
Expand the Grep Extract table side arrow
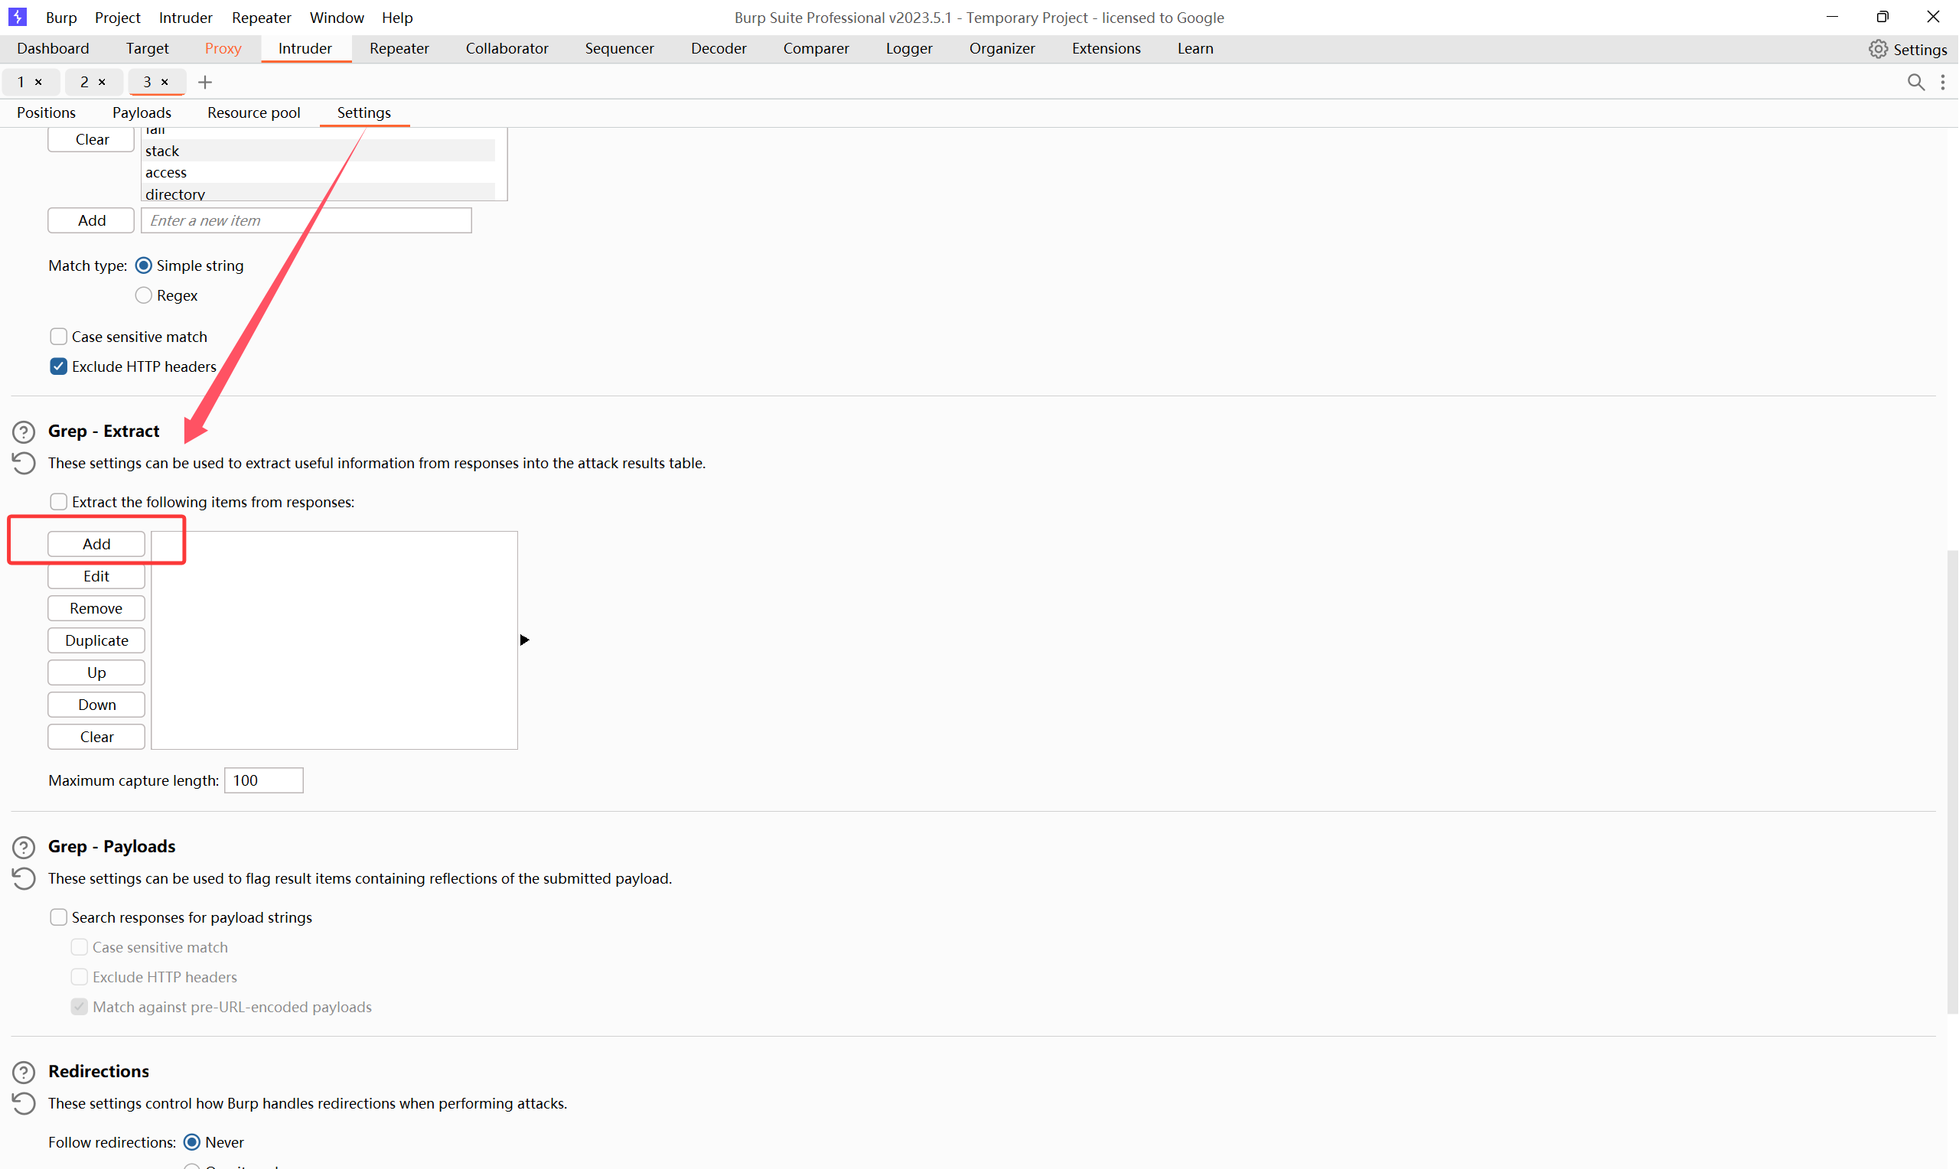tap(525, 640)
